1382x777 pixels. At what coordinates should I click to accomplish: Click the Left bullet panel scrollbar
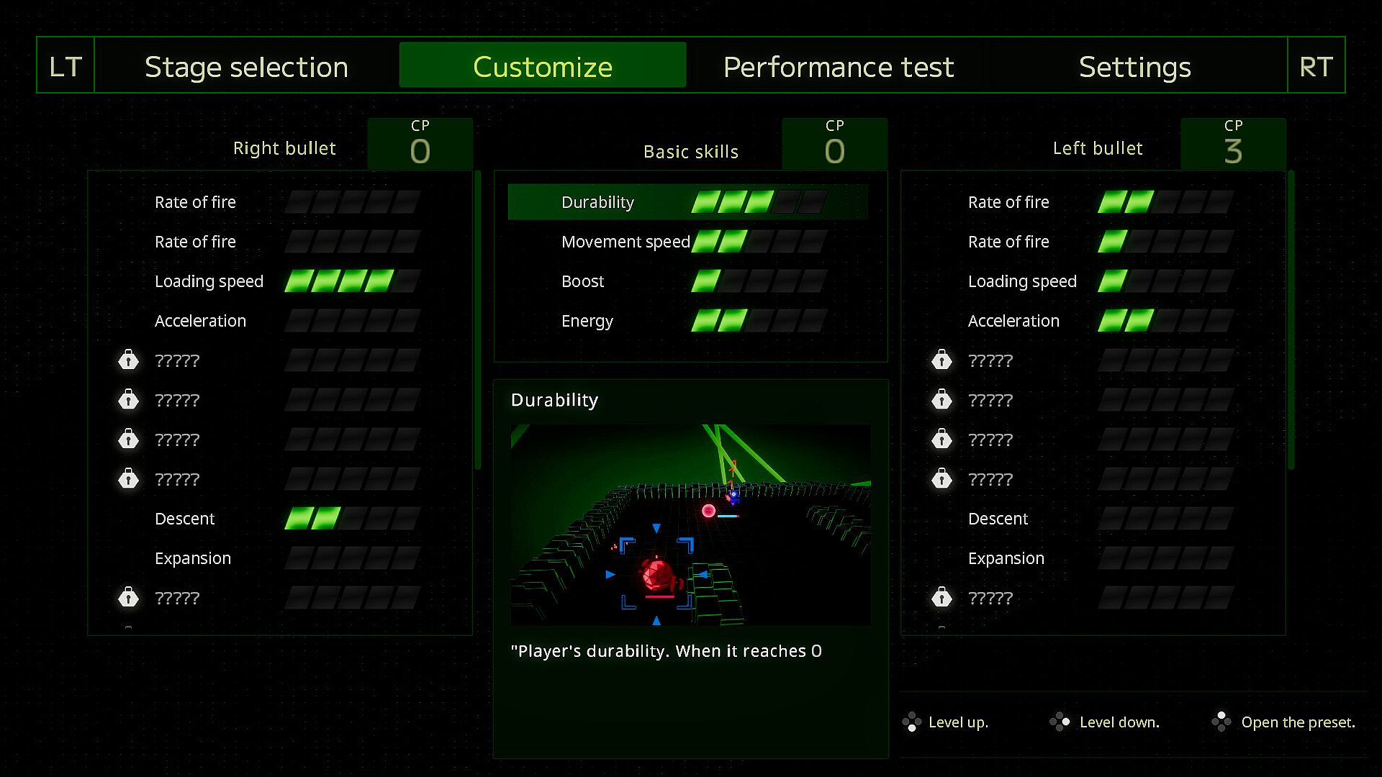(x=1291, y=320)
